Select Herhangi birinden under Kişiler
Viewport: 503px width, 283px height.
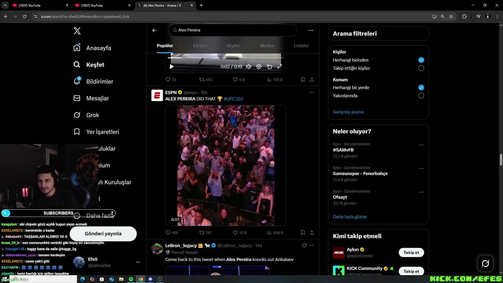click(x=421, y=60)
